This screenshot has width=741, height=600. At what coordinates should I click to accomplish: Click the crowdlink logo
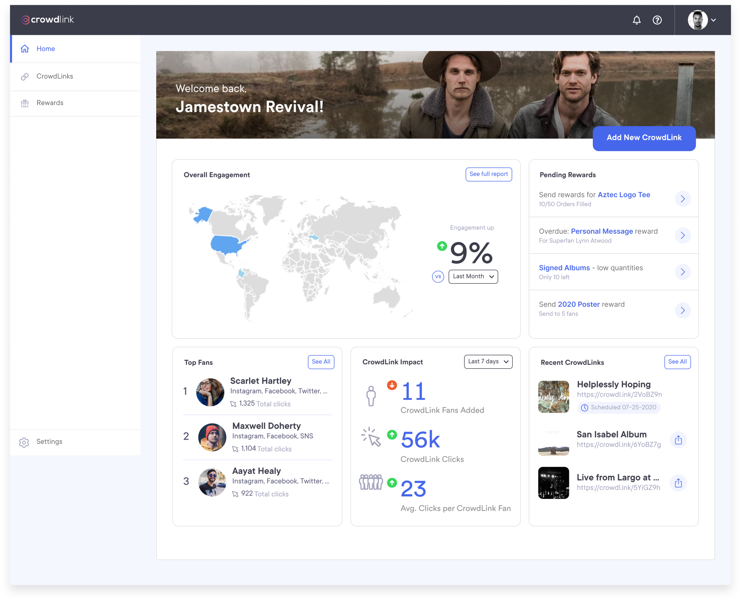click(48, 20)
